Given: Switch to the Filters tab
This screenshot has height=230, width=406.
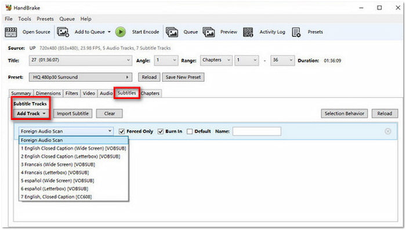Looking at the screenshot, I should (x=72, y=93).
